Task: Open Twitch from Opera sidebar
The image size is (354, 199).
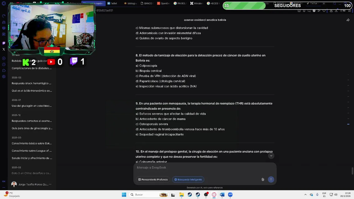Action: point(4,43)
